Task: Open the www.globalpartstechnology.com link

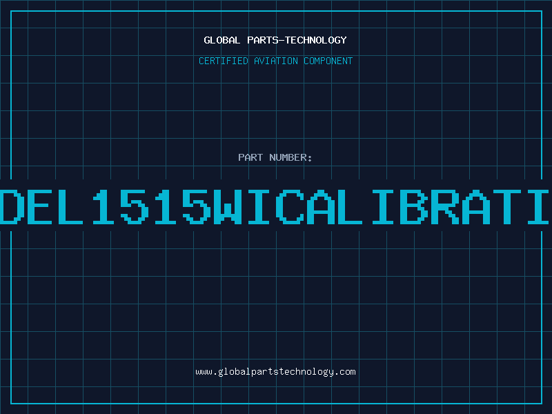Action: pyautogui.click(x=275, y=372)
